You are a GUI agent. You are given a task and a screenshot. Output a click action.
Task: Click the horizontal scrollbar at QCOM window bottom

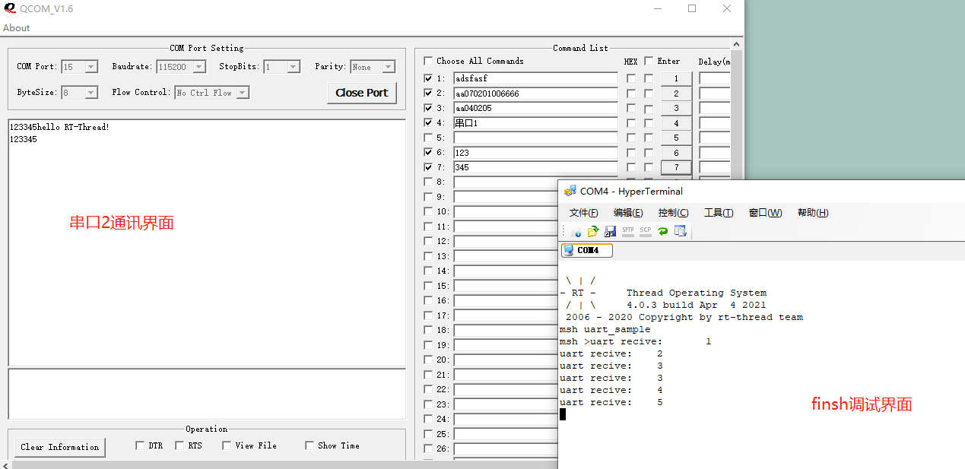(278, 464)
